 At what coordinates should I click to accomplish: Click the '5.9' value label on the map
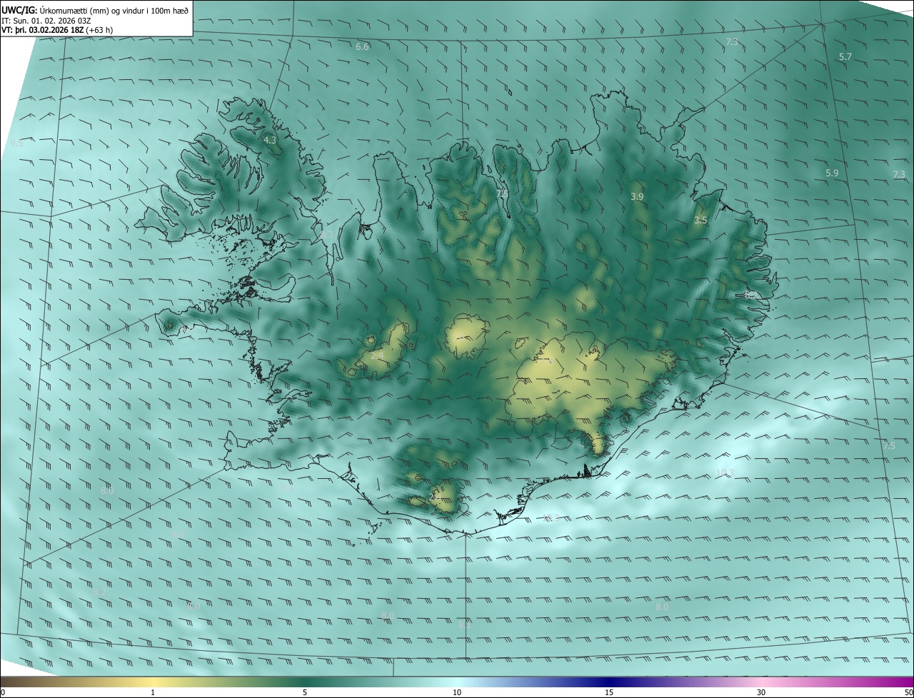(832, 173)
